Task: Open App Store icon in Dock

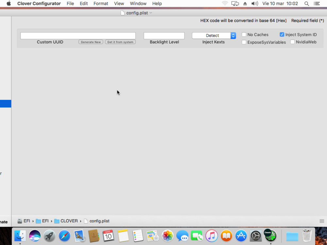Action: click(x=241, y=236)
